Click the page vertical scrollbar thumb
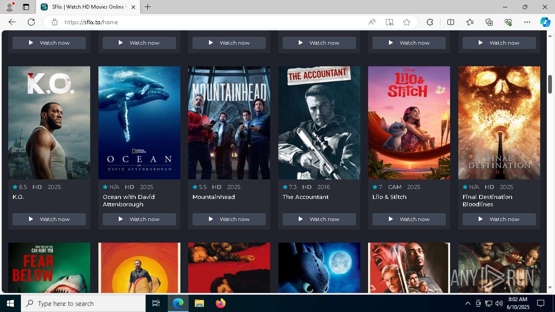This screenshot has height=312, width=555. point(550,84)
